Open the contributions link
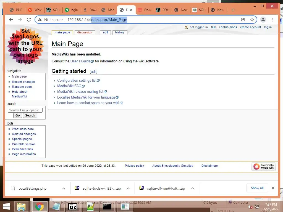The width and height of the screenshot is (283, 212). click(228, 27)
